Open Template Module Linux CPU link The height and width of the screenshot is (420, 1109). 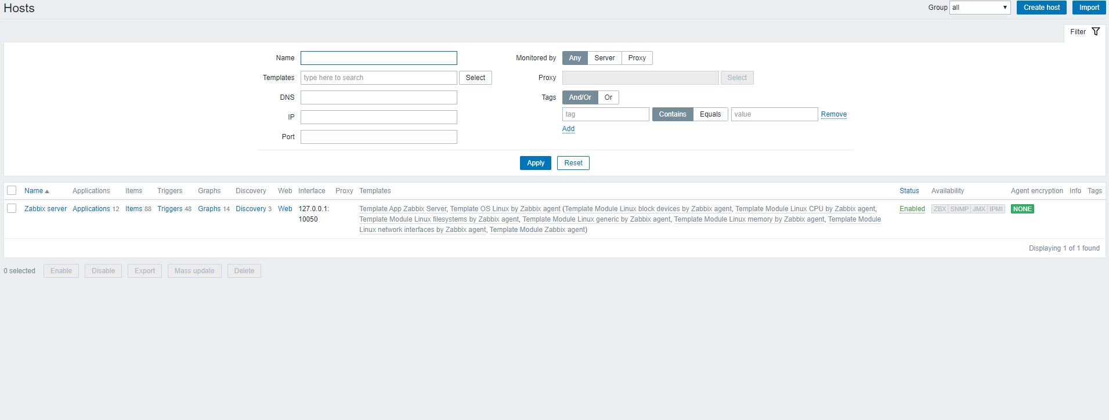tap(805, 209)
